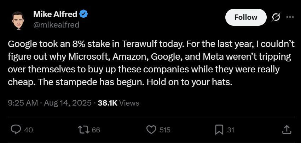Click the Grok slashed-circle icon
Image resolution: width=301 pixels, height=143 pixels.
click(x=276, y=17)
